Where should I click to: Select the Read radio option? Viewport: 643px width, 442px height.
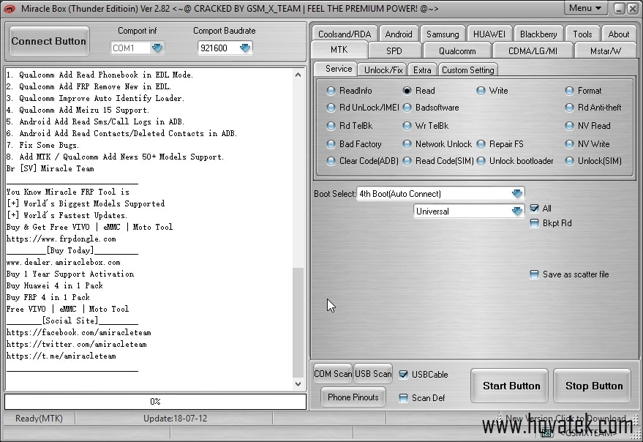coord(418,91)
